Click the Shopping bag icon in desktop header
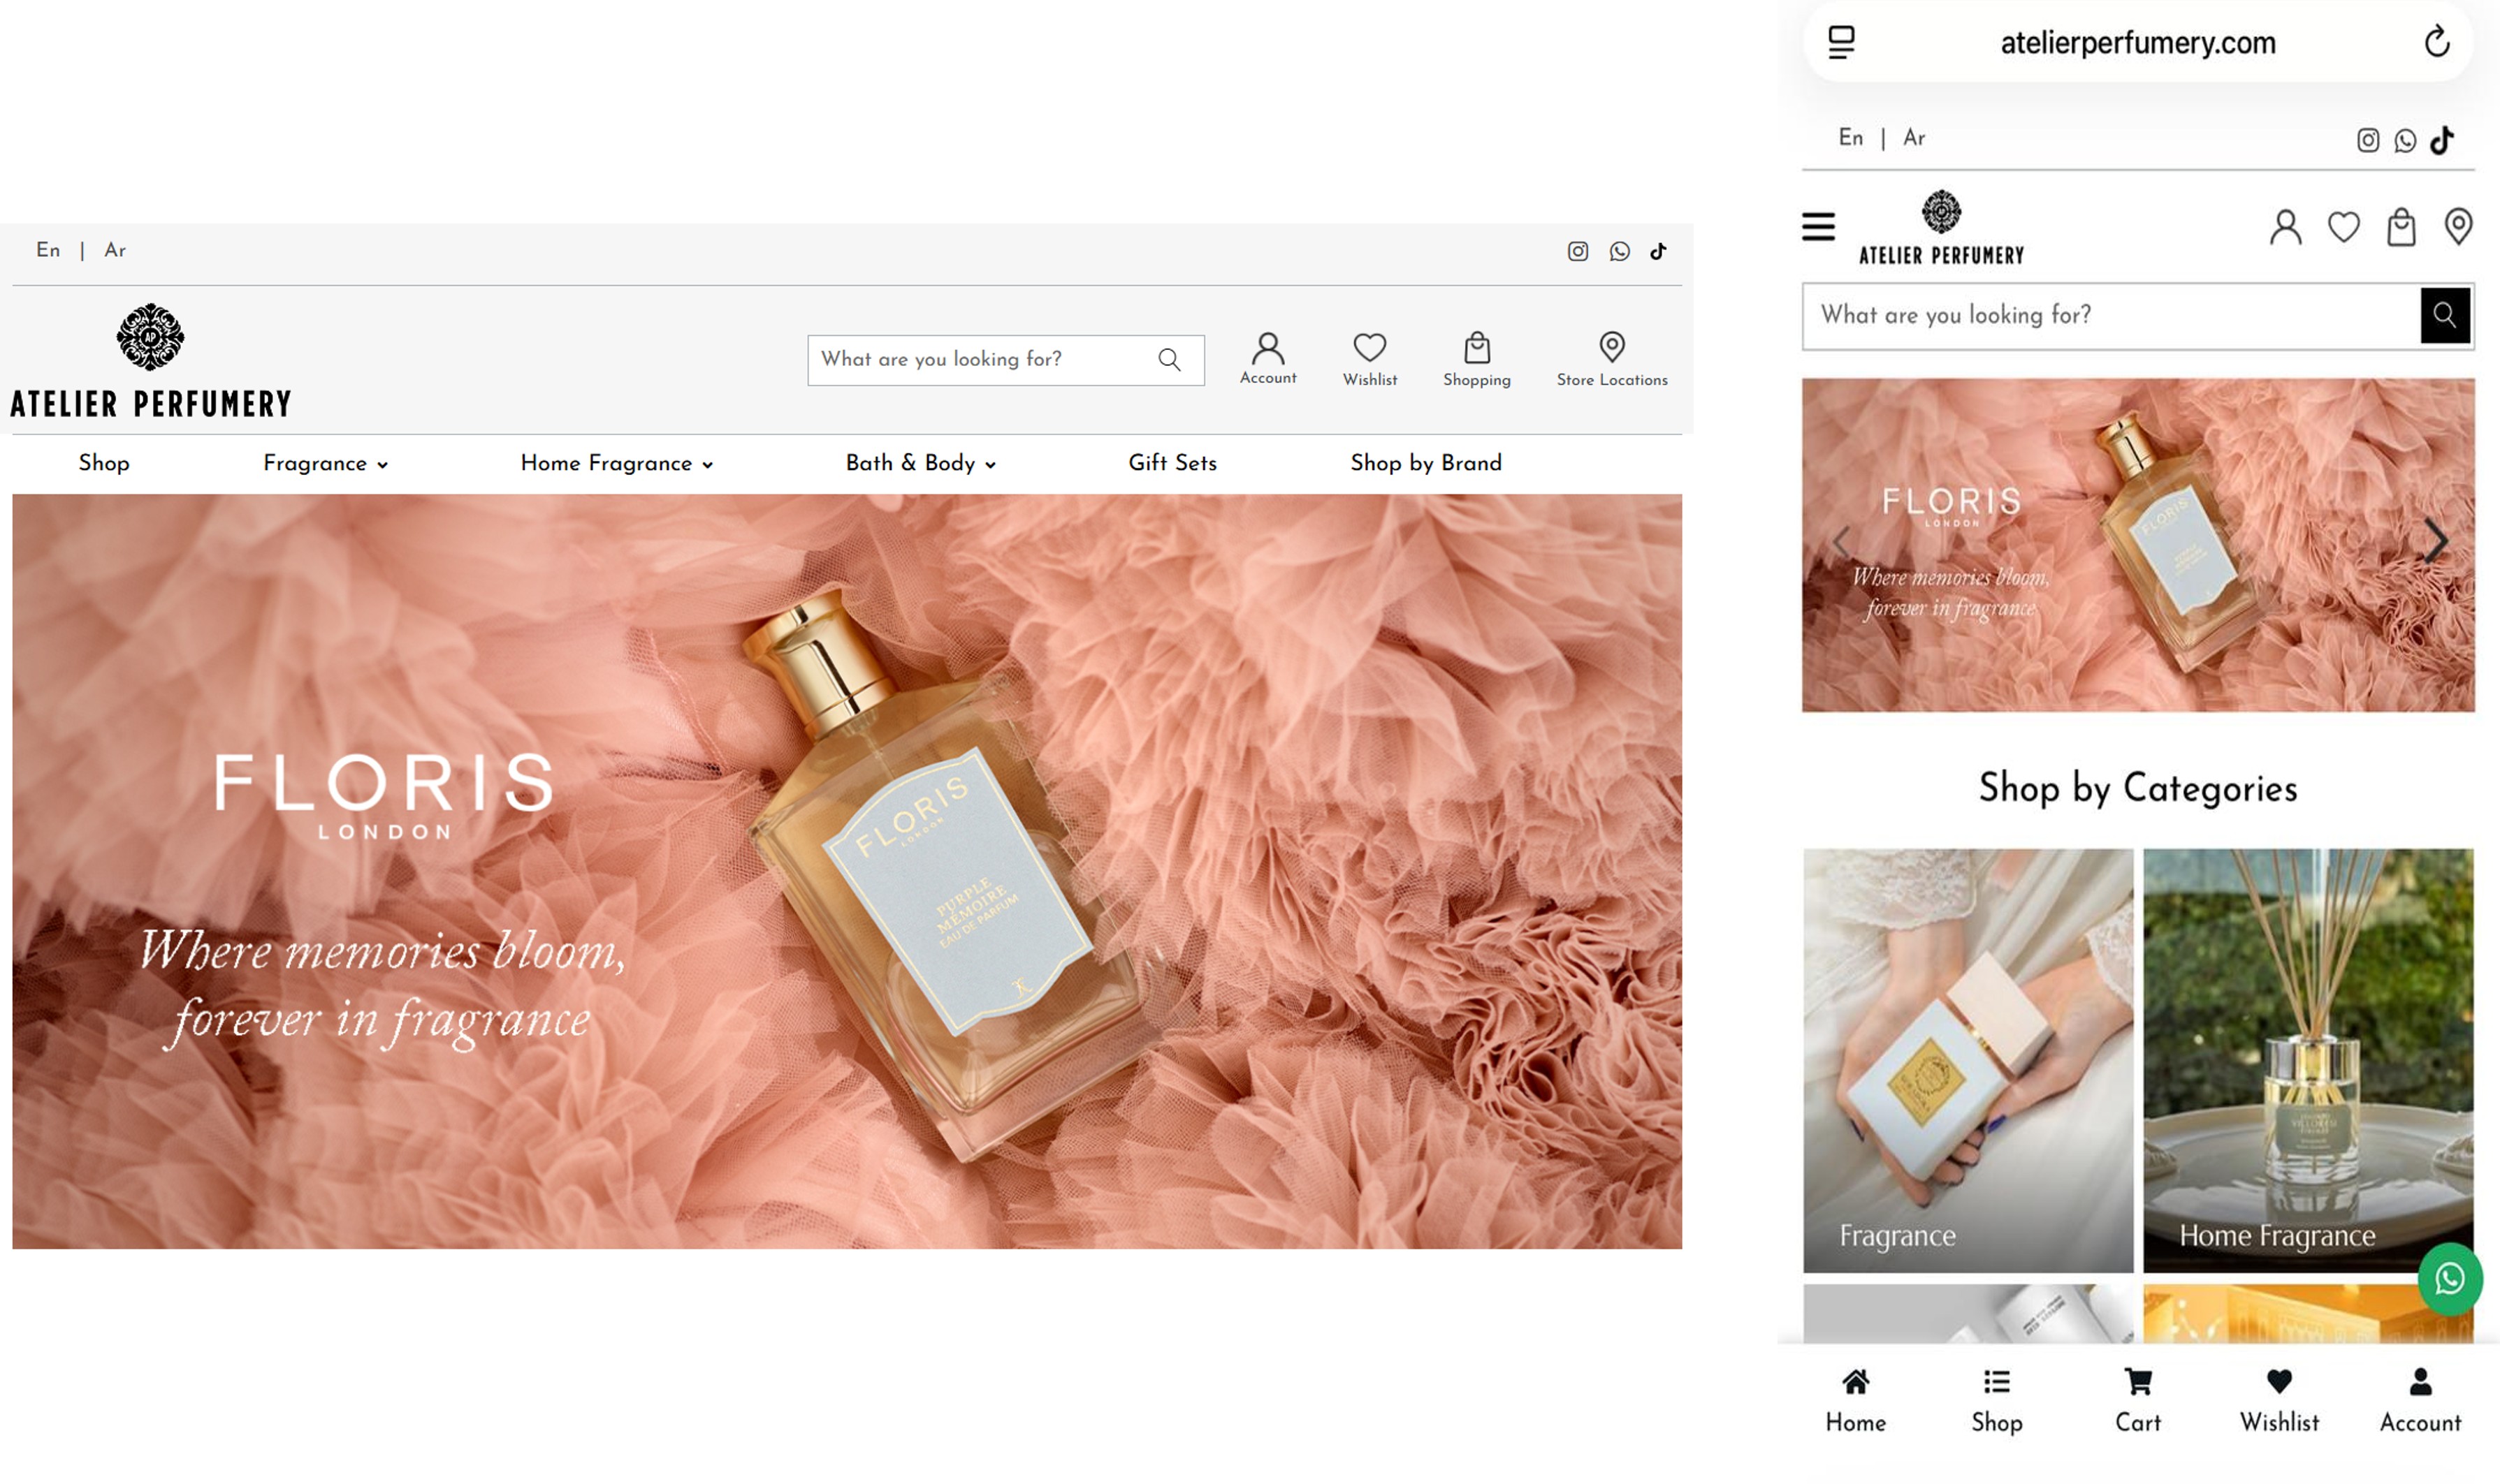2500x1484 pixels. pyautogui.click(x=1476, y=349)
